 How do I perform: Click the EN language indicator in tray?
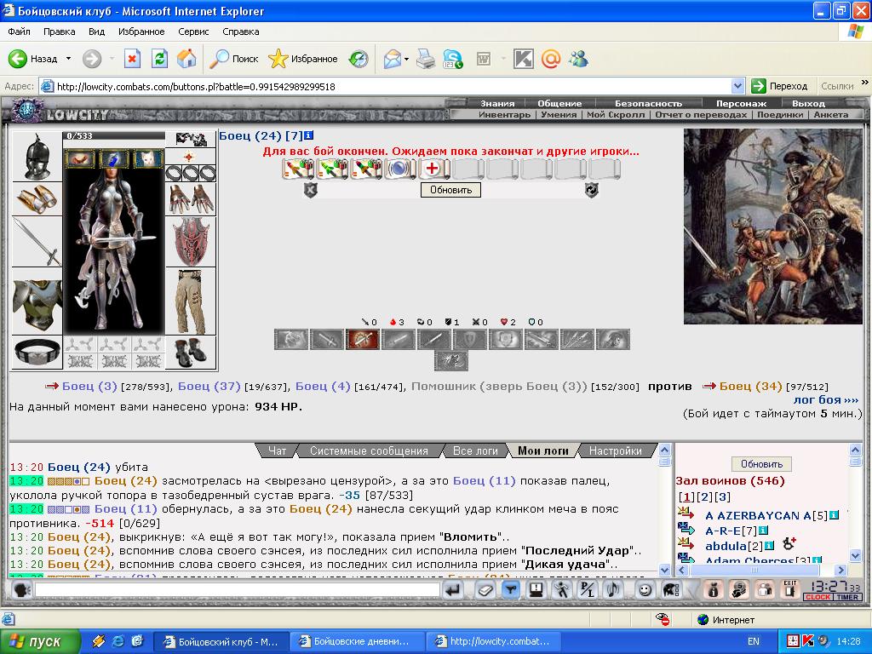pyautogui.click(x=754, y=641)
